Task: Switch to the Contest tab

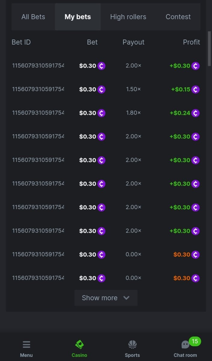Action: tap(178, 17)
